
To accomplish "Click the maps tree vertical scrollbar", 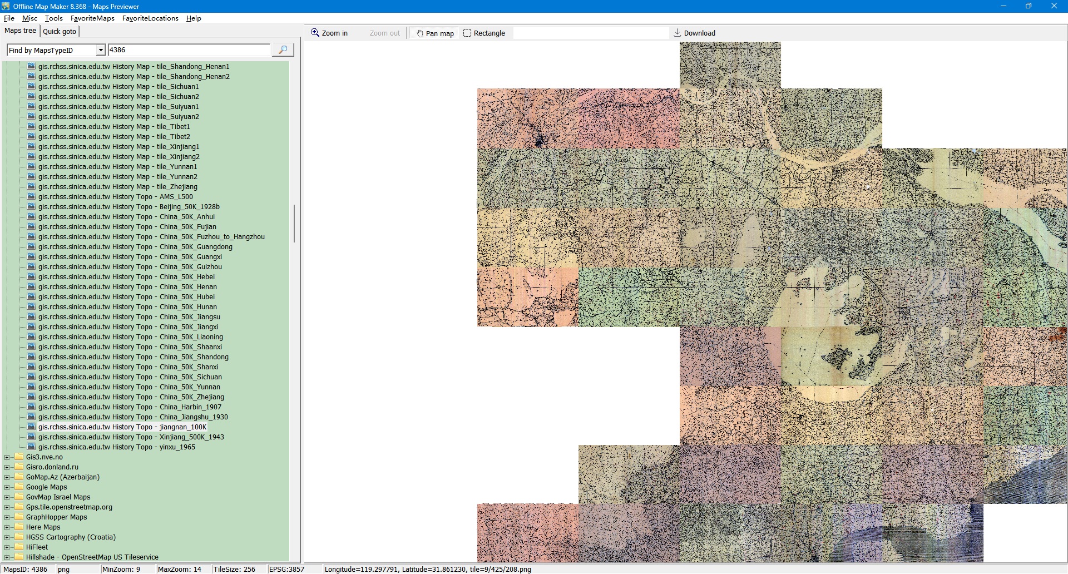I will click(x=294, y=224).
